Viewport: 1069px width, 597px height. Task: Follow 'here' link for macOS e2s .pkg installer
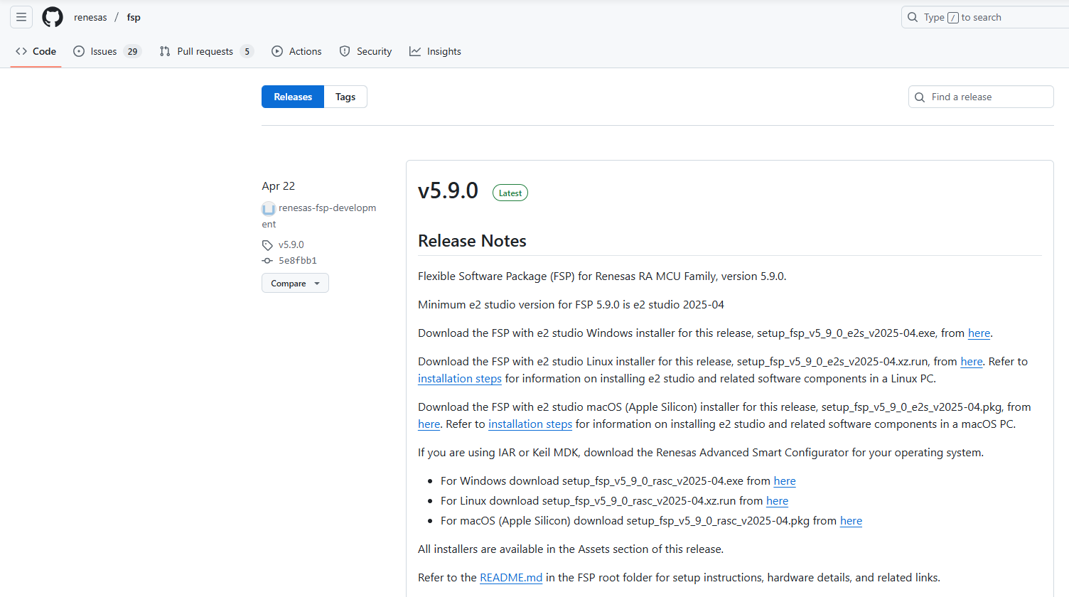pyautogui.click(x=429, y=424)
